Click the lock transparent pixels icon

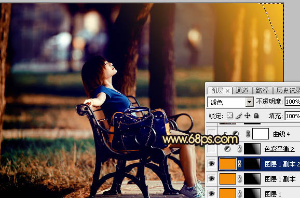[229, 116]
